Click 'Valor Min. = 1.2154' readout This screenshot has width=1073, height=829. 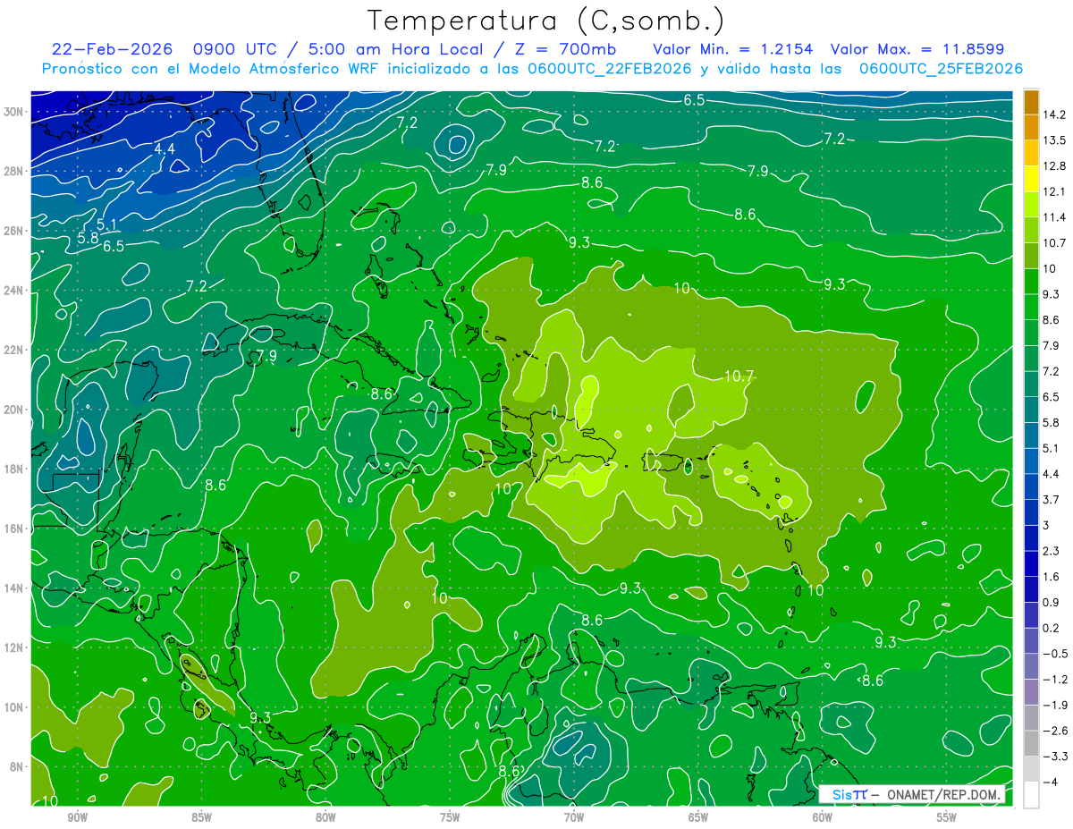pyautogui.click(x=734, y=49)
